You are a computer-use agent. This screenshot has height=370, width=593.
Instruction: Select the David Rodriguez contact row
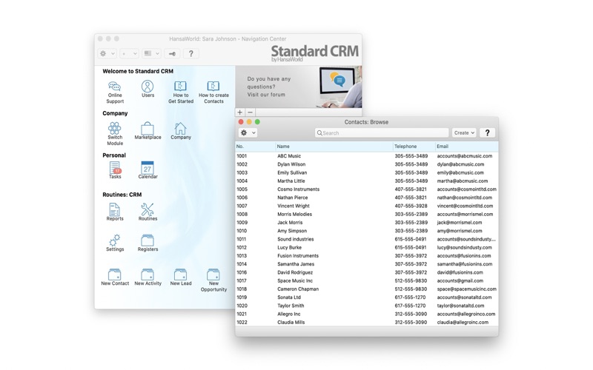[366, 272]
